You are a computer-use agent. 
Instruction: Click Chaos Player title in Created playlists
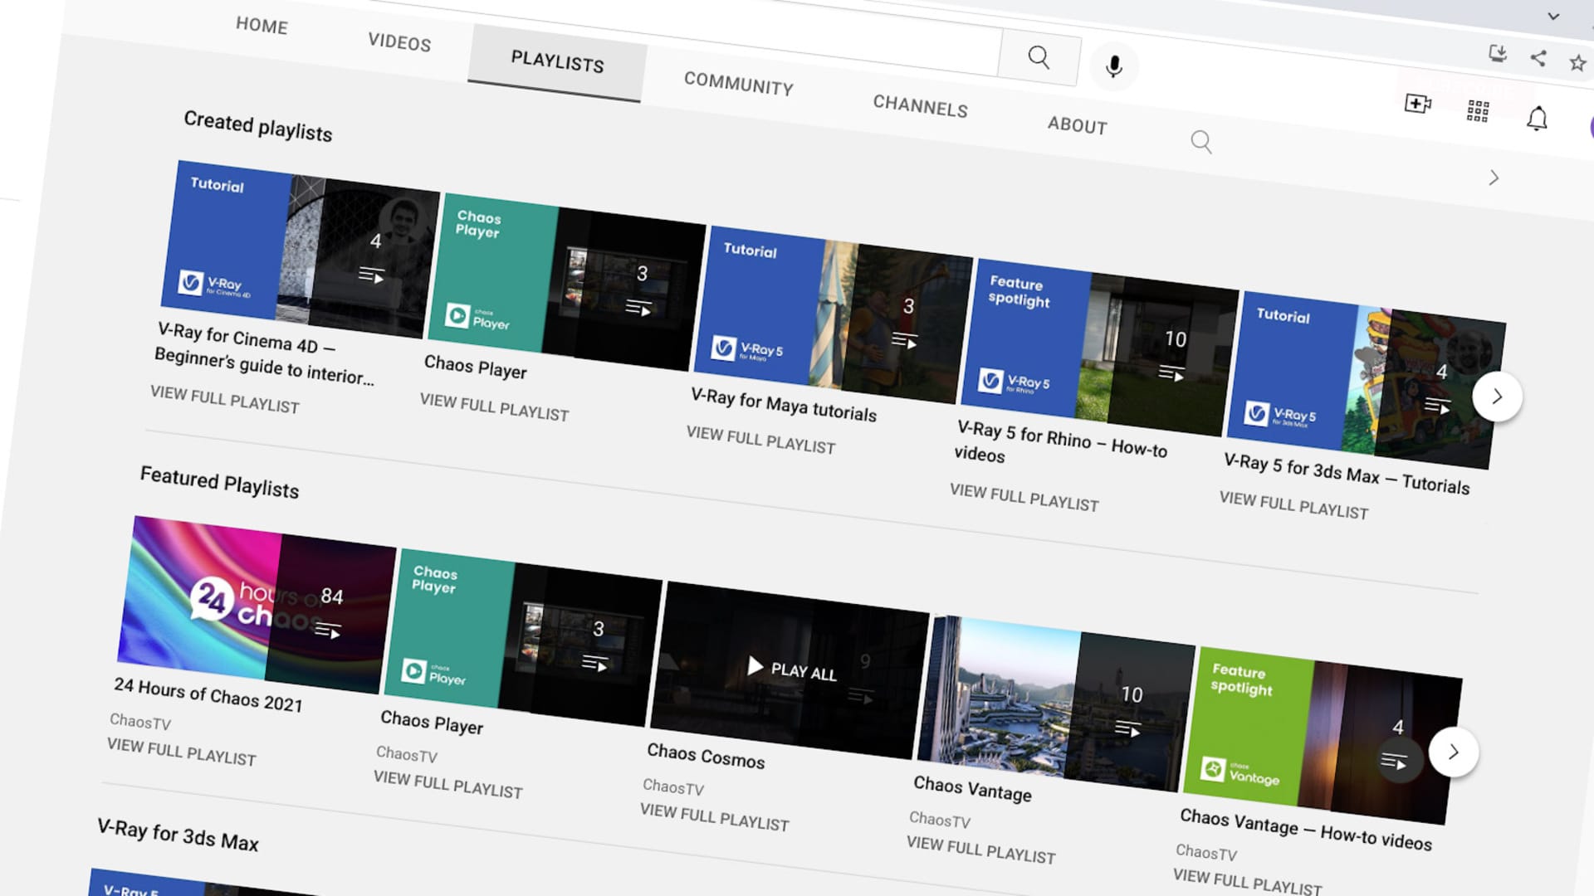[476, 368]
